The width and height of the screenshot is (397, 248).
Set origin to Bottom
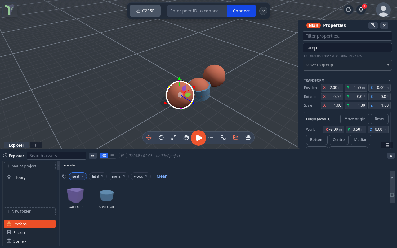tap(317, 140)
